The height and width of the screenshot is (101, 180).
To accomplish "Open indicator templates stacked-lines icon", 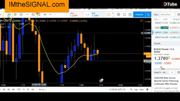I will click(x=33, y=15).
